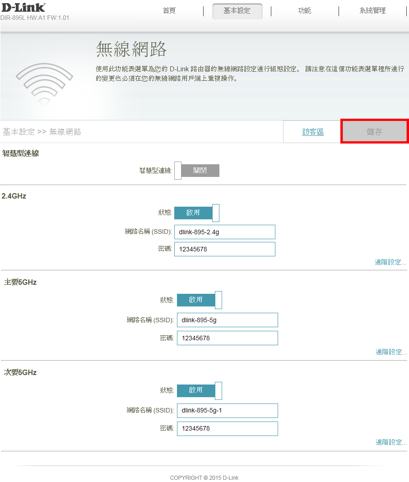Open the 首頁 menu tab
The height and width of the screenshot is (482, 409).
(169, 11)
